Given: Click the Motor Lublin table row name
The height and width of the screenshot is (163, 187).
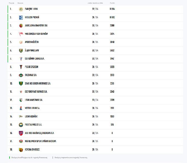Looking at the screenshot, I should [x=32, y=108].
